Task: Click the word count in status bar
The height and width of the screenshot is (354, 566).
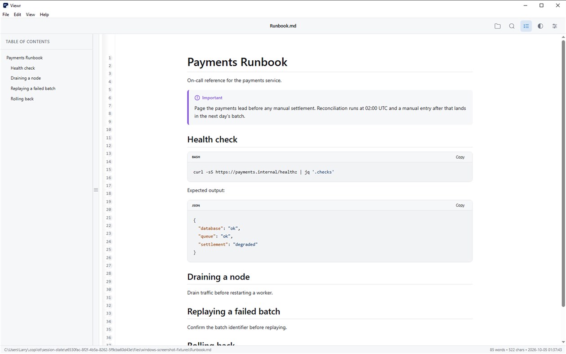Action: pyautogui.click(x=498, y=350)
